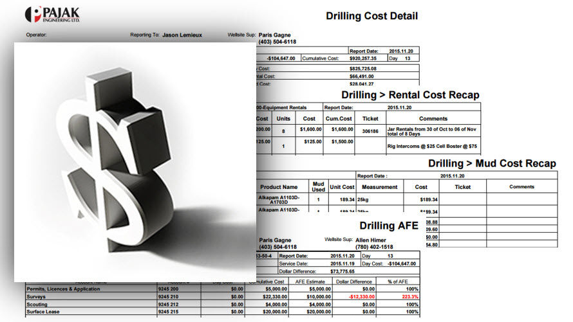This screenshot has height=322, width=573.
Task: Open the Drilling > Mud Cost Recap title
Action: 492,163
